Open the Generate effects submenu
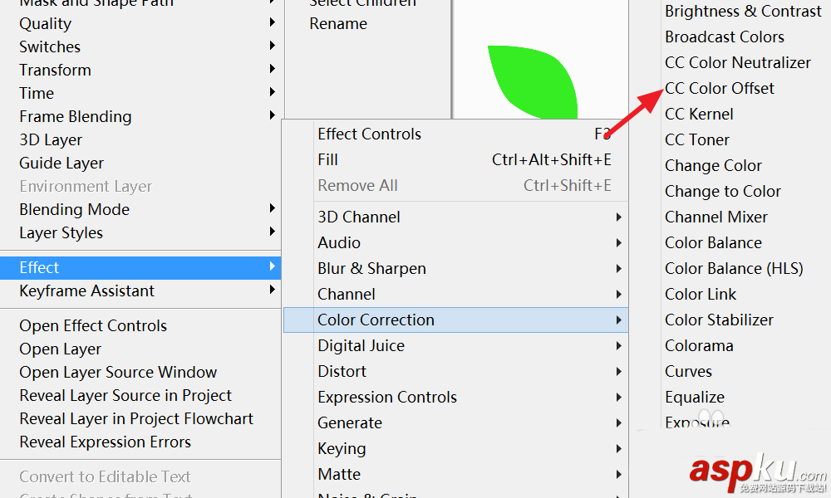831x498 pixels. (x=350, y=422)
